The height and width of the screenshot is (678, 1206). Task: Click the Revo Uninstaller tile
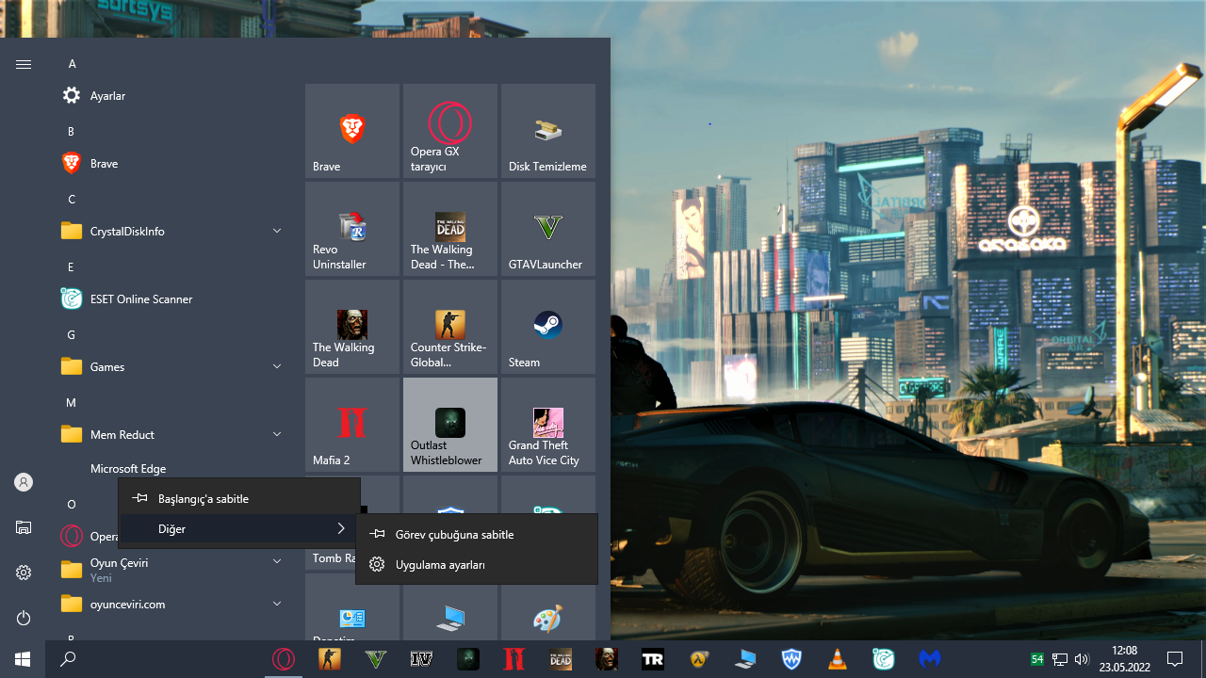352,229
